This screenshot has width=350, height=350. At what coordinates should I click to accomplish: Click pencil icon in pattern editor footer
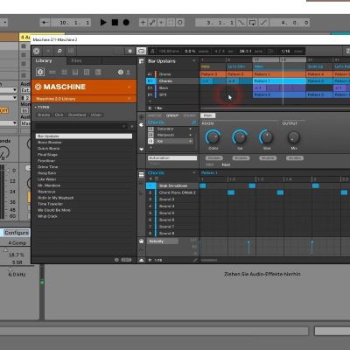pyautogui.click(x=195, y=260)
